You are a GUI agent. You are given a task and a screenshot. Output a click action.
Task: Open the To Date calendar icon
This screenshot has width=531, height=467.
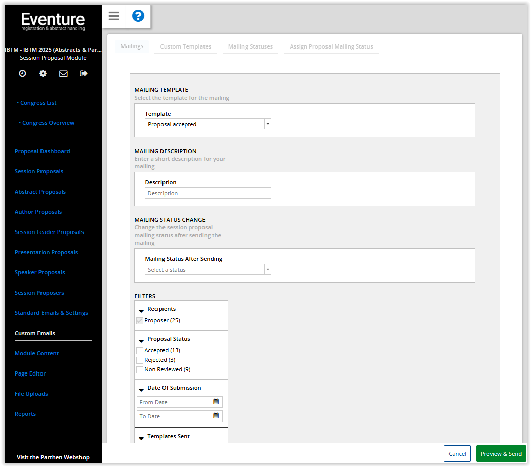coord(216,416)
